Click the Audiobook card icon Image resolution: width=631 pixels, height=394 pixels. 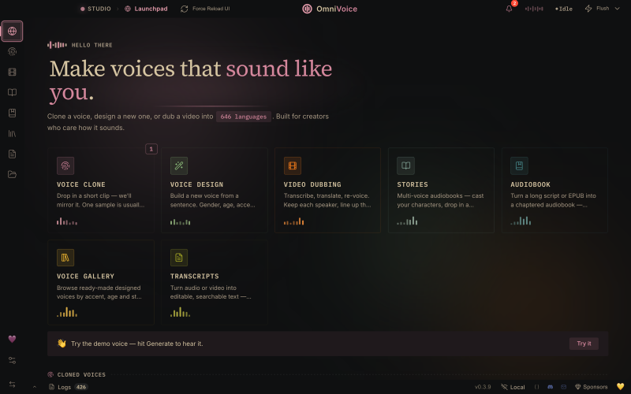pos(519,165)
